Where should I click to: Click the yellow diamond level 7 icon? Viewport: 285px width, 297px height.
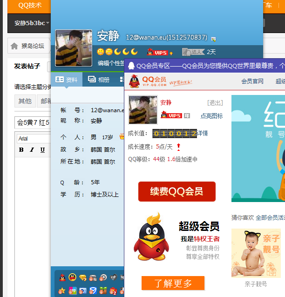83,278
